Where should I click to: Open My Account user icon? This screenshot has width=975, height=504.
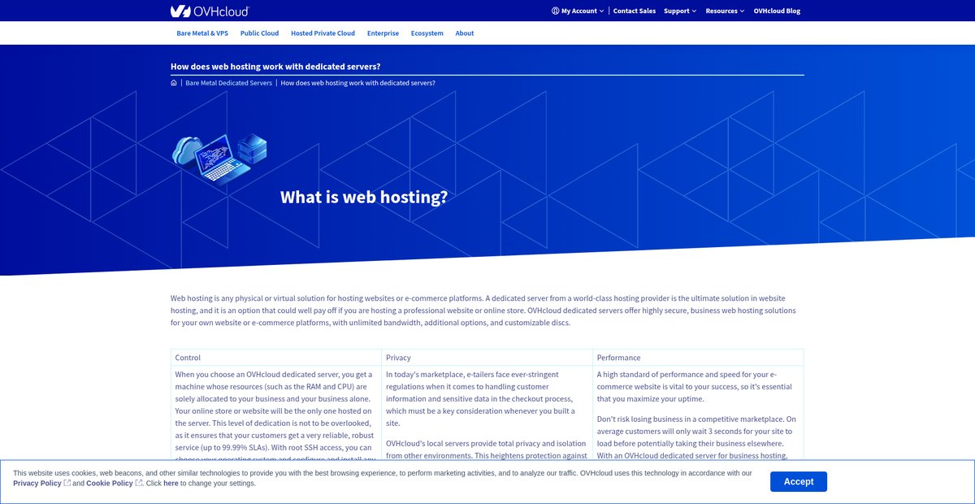point(555,11)
